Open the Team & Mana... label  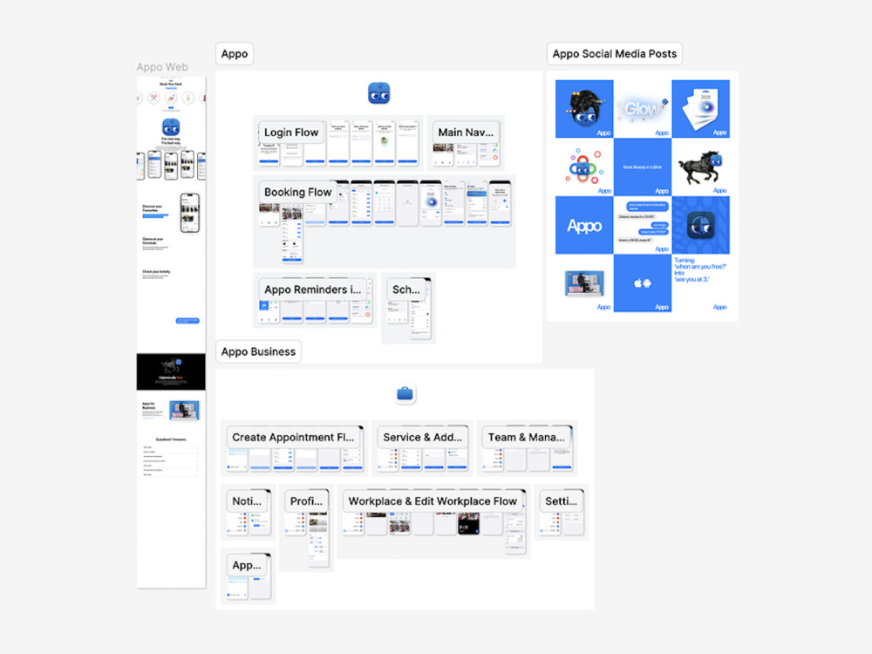(526, 437)
